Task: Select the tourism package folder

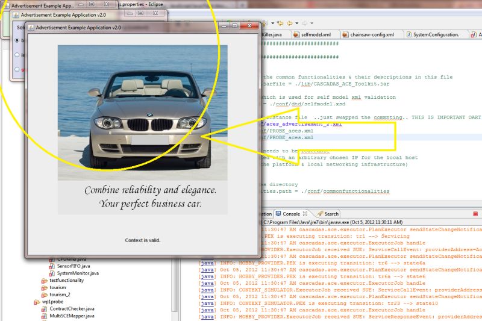Action: click(58, 287)
